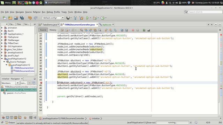Image resolution: width=223 pixels, height=125 pixels.
Task: Click the Undo arrow icon
Action: (30, 18)
